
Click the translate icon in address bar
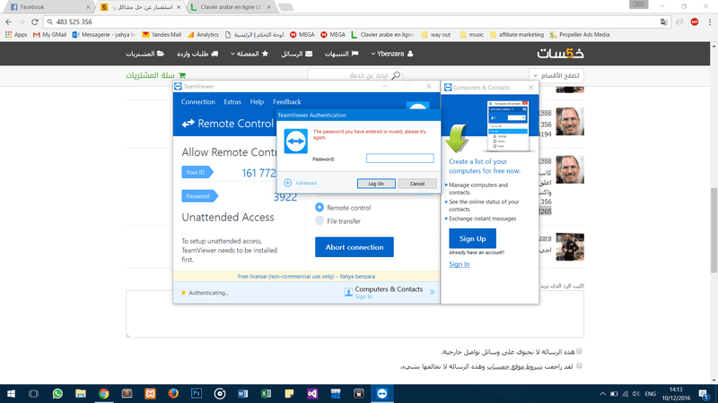[x=664, y=21]
